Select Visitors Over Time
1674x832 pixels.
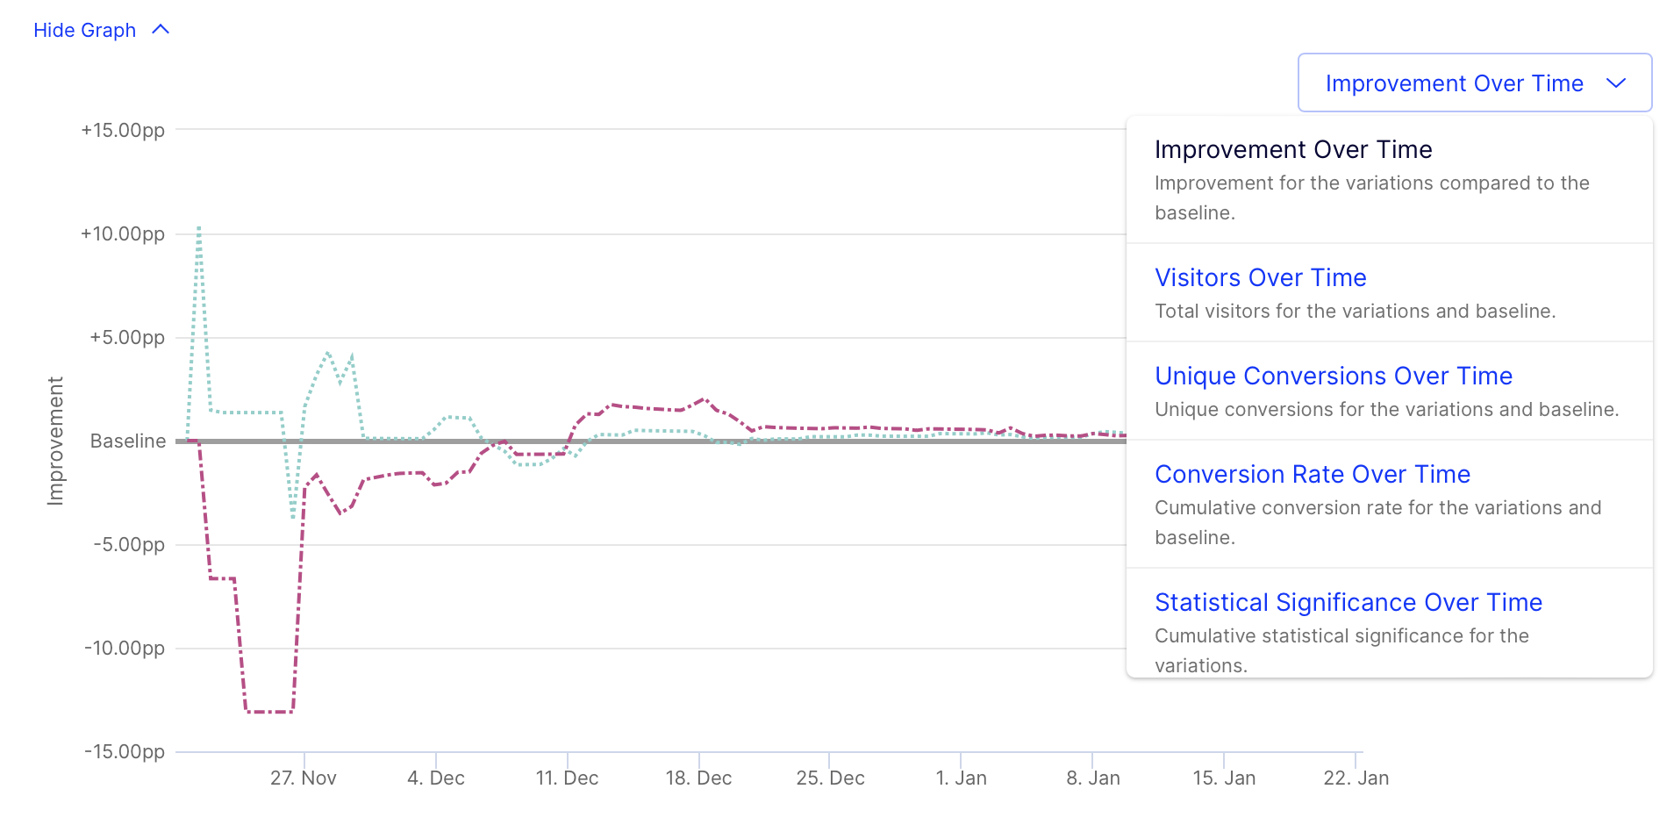point(1260,277)
